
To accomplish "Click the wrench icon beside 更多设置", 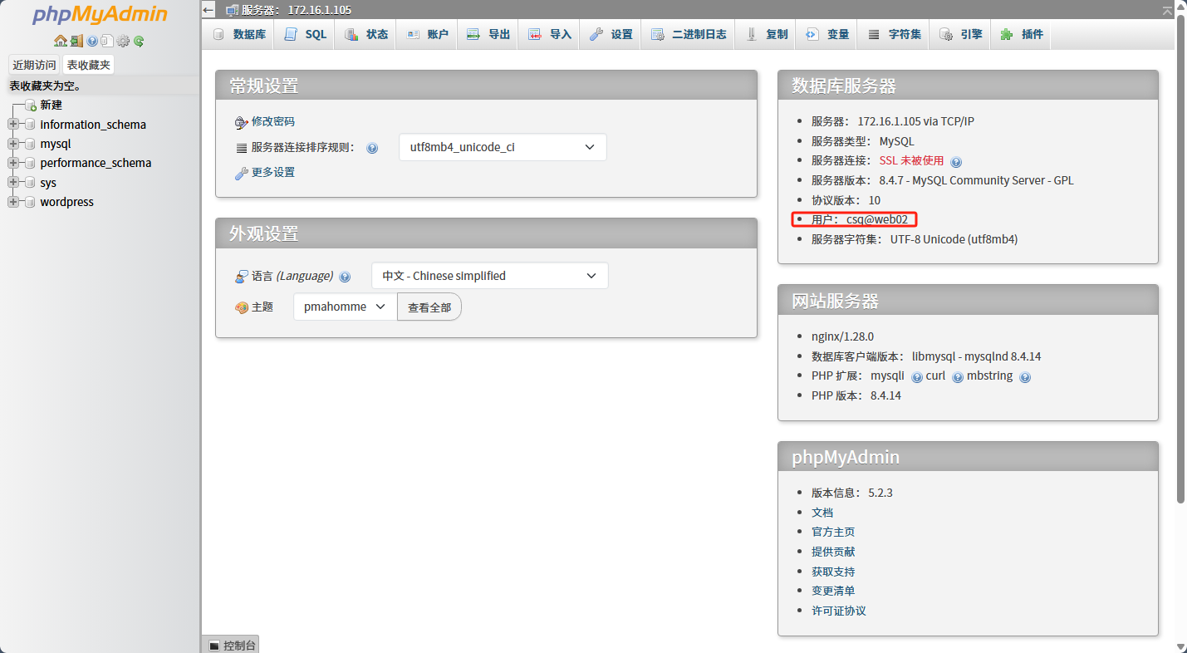I will click(242, 173).
